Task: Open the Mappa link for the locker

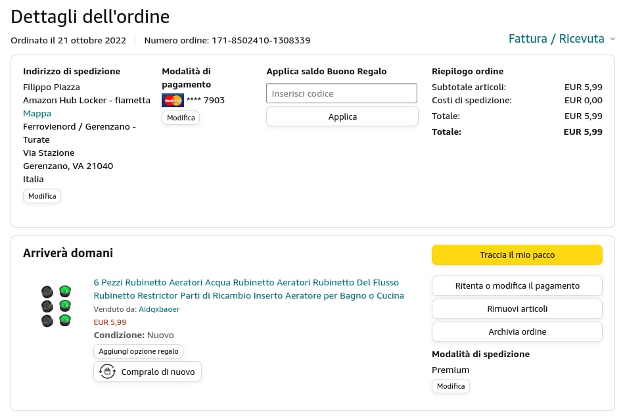Action: pos(37,113)
